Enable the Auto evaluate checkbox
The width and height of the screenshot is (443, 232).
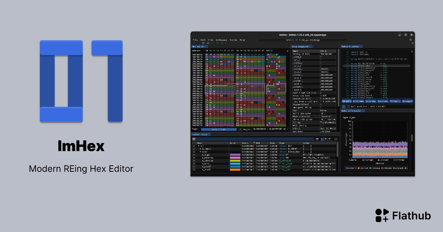click(x=348, y=106)
